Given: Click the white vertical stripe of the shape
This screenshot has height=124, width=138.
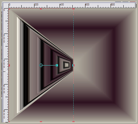Looking at the screenshot, I should tap(18, 65).
